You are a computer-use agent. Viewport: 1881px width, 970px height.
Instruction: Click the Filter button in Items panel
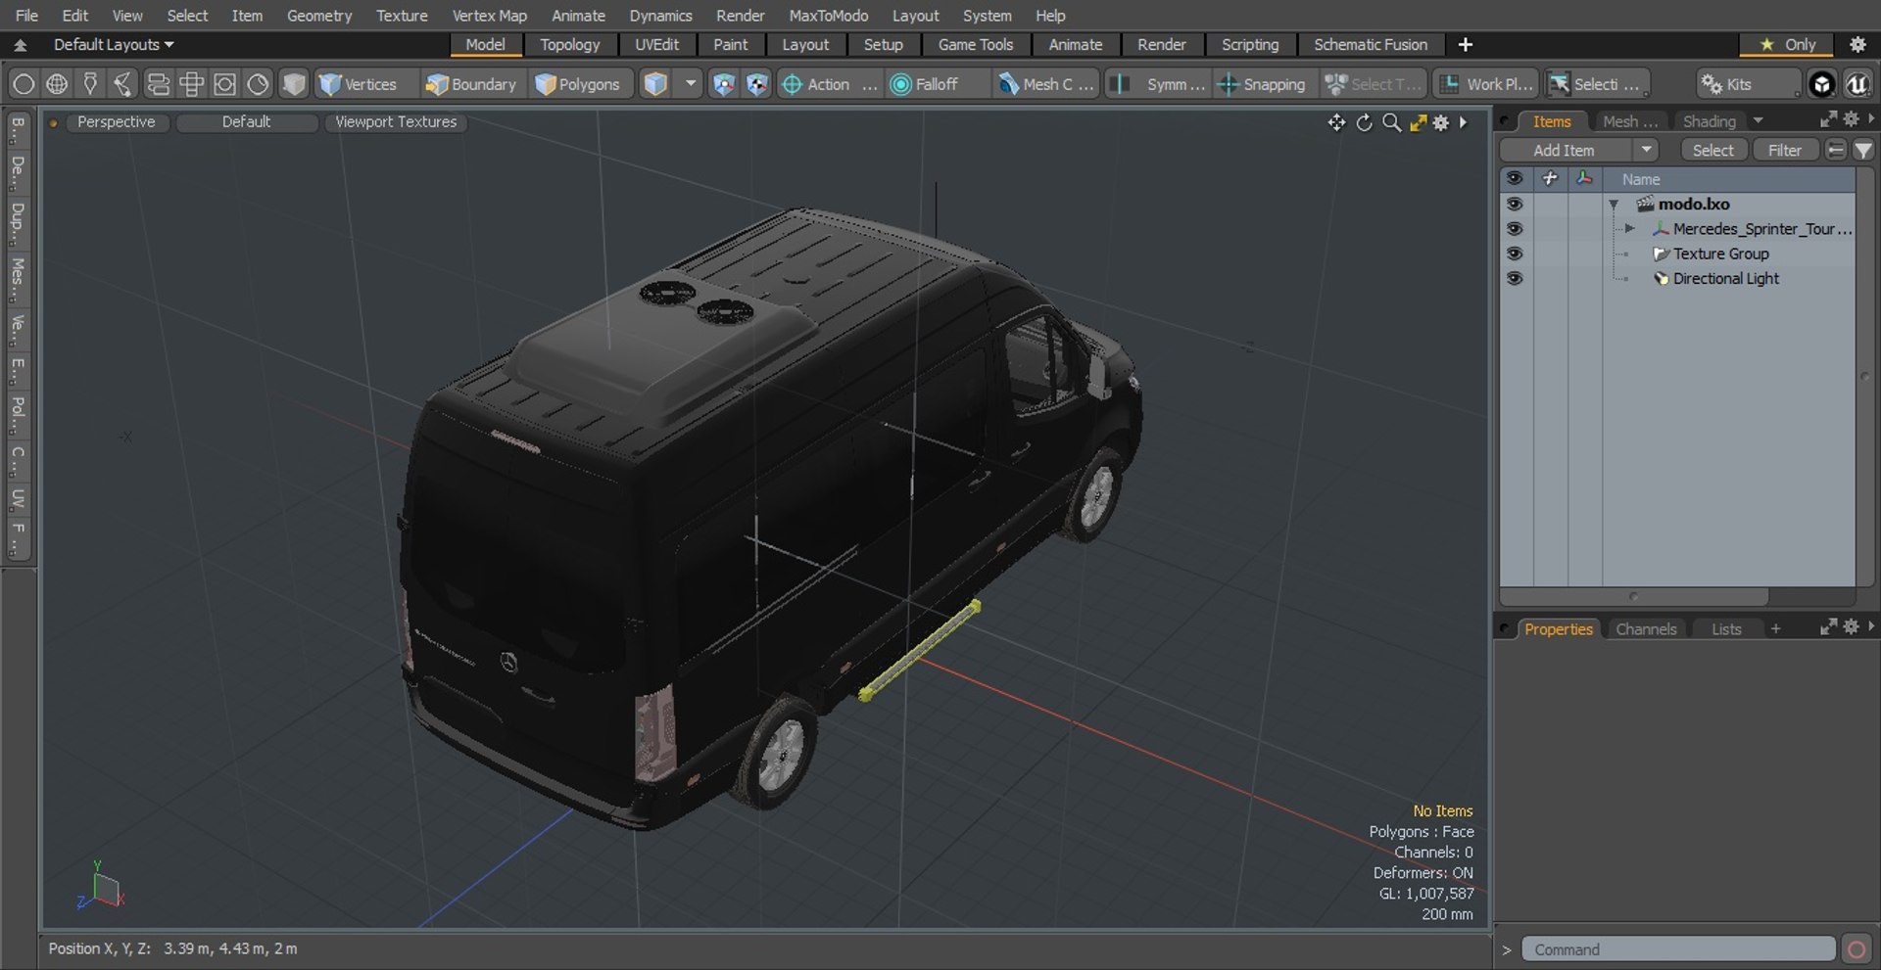1784,150
